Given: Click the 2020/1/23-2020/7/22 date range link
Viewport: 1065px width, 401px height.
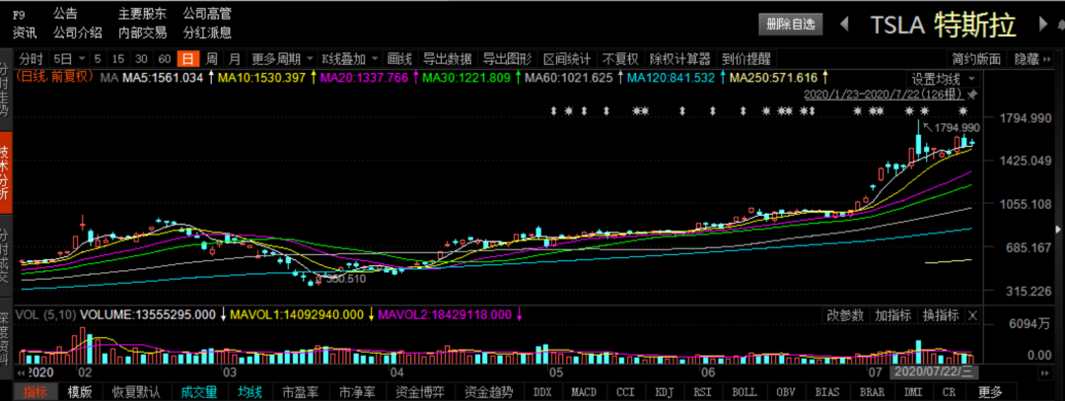Looking at the screenshot, I should click(x=885, y=94).
